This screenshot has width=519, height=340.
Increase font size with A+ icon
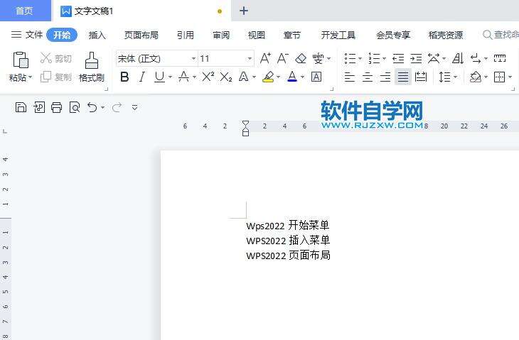[265, 58]
